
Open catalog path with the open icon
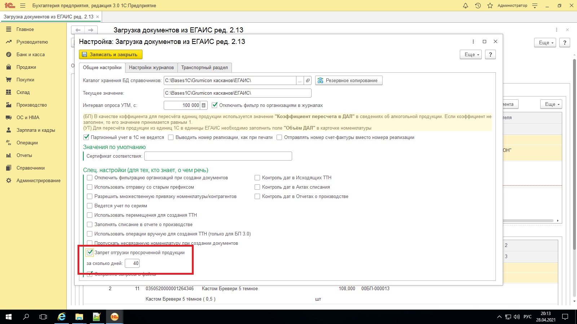point(308,81)
